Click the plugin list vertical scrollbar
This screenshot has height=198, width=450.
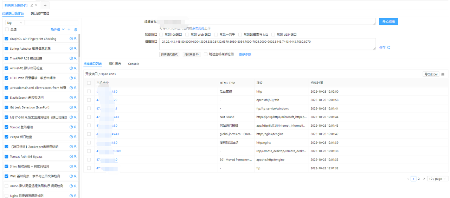(x=80, y=45)
